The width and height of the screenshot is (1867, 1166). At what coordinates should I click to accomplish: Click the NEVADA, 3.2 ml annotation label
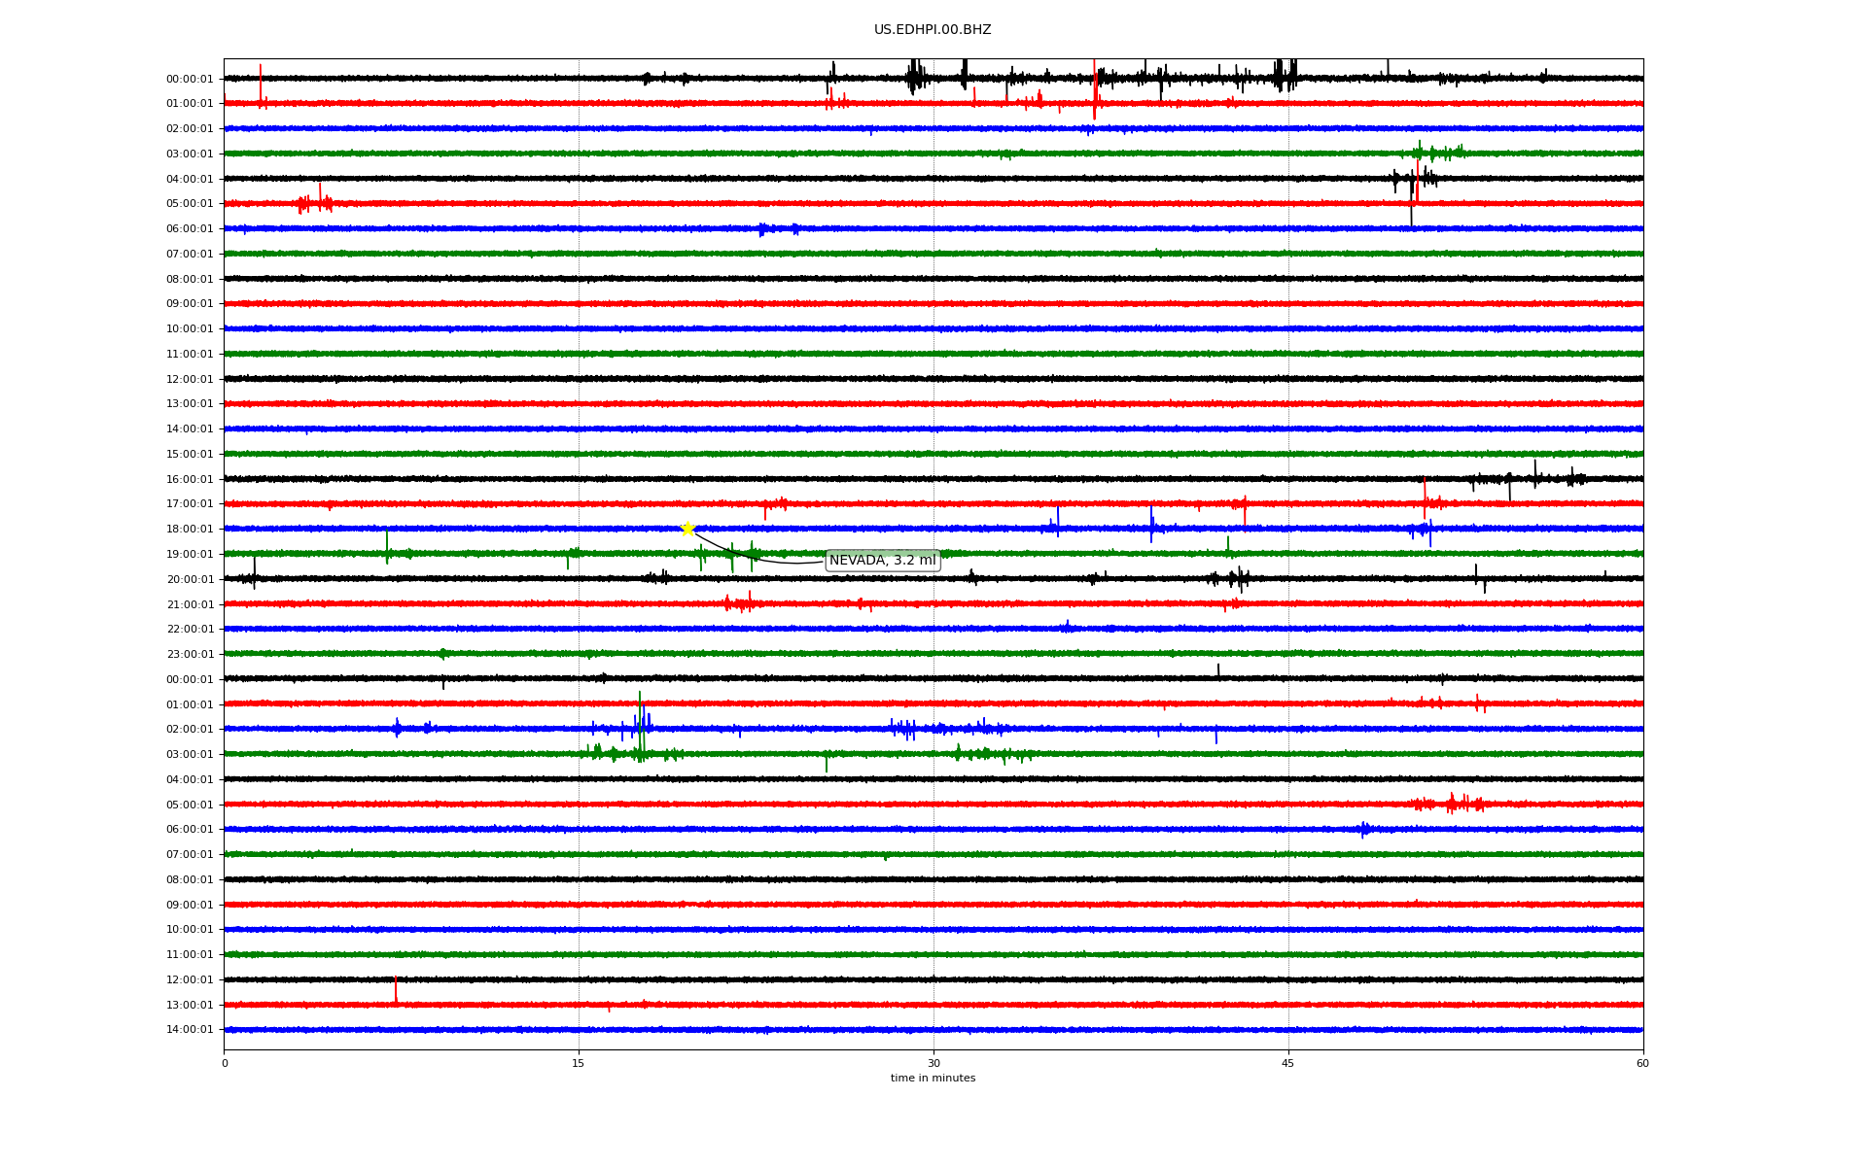pos(882,561)
